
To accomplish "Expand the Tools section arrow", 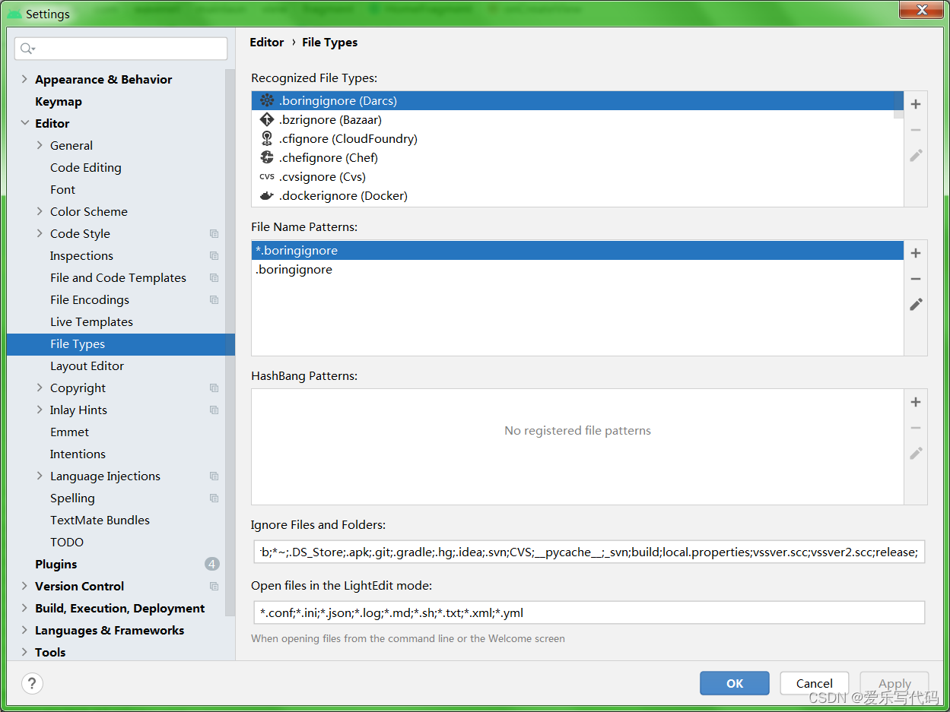I will click(x=24, y=652).
